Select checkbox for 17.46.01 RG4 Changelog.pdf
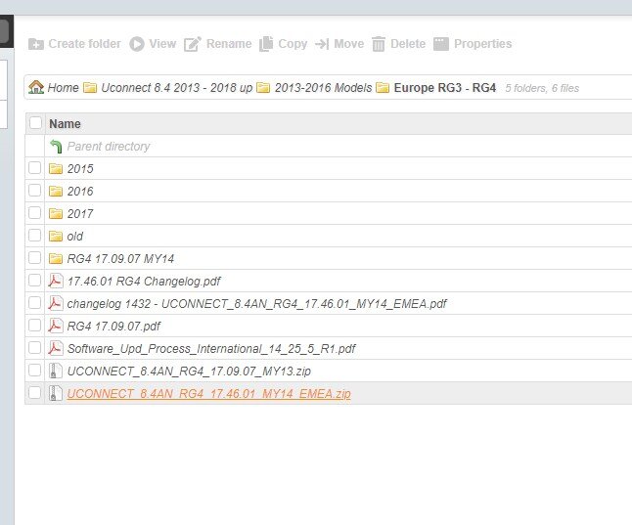Screen dimensions: 632x525 (x=34, y=280)
